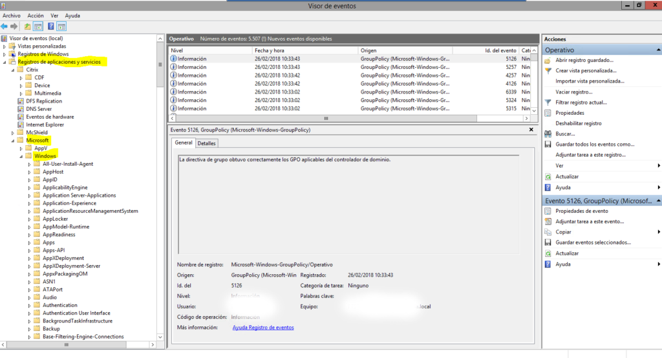Collapse the Citrix tree node
The image size is (662, 358).
(x=13, y=70)
